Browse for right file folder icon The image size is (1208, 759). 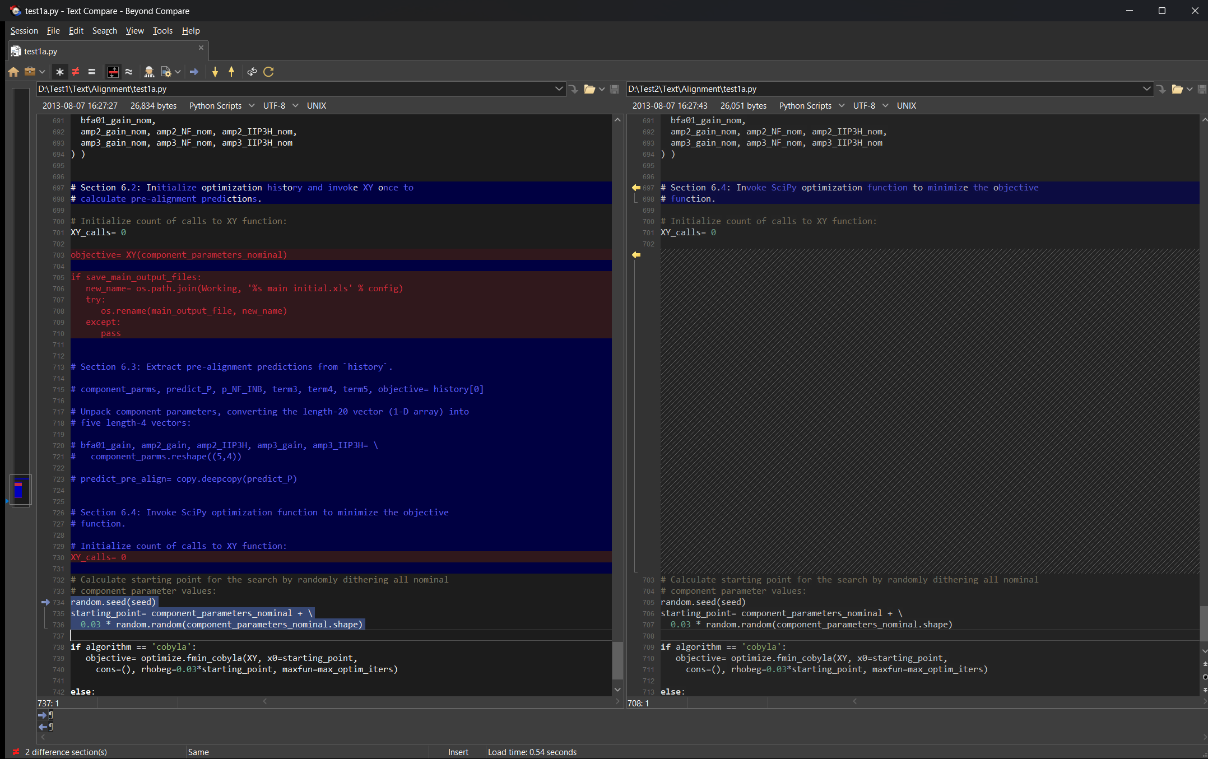click(1177, 89)
